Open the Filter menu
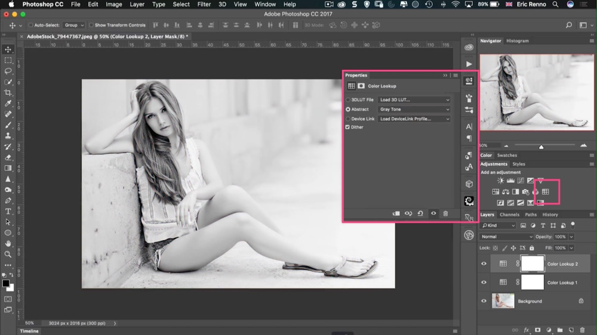 point(204,4)
